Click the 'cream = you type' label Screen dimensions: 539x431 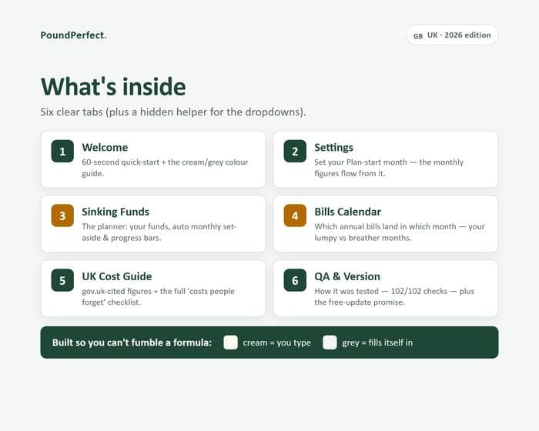pos(276,342)
